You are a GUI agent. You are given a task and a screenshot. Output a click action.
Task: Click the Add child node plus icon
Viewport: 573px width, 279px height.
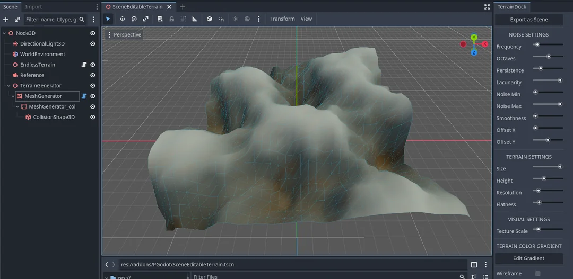point(6,20)
